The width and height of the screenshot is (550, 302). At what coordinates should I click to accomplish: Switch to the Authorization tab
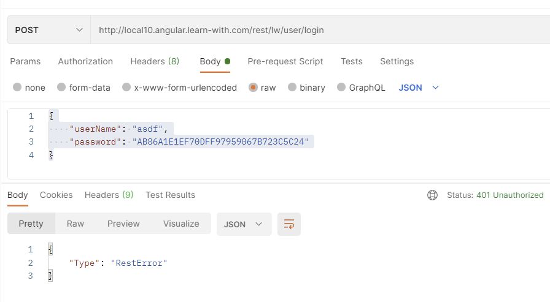pyautogui.click(x=85, y=62)
